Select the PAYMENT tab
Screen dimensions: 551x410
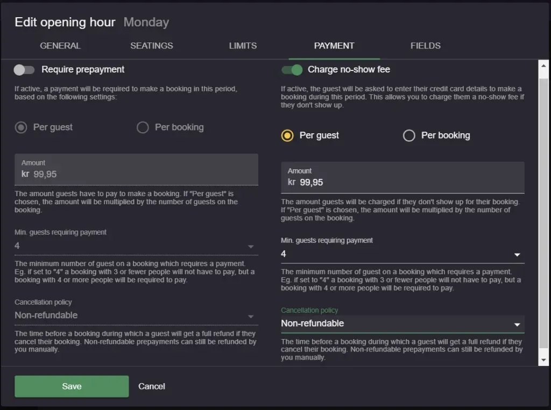tap(334, 46)
